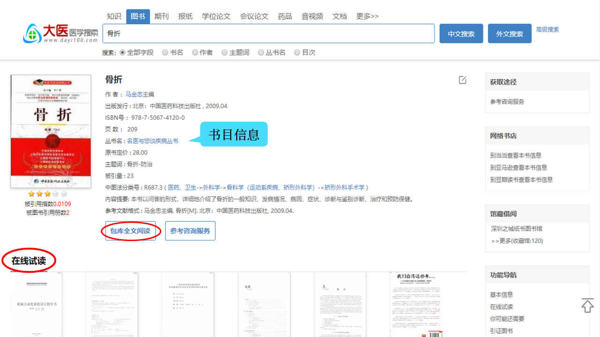Open series link 名医与您谈疾病丛书

pyautogui.click(x=152, y=141)
